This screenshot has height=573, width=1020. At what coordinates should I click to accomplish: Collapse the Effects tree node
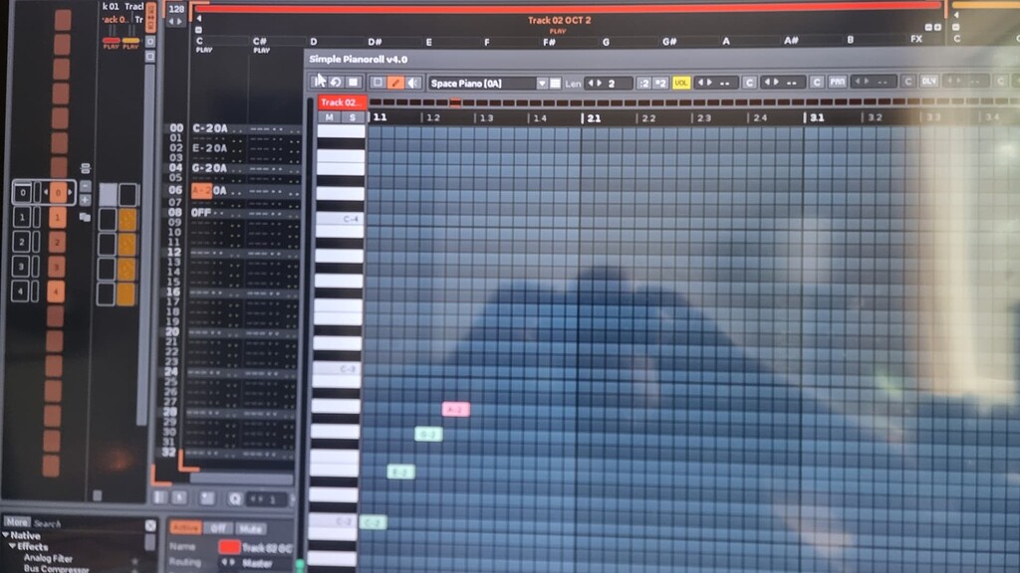(12, 546)
